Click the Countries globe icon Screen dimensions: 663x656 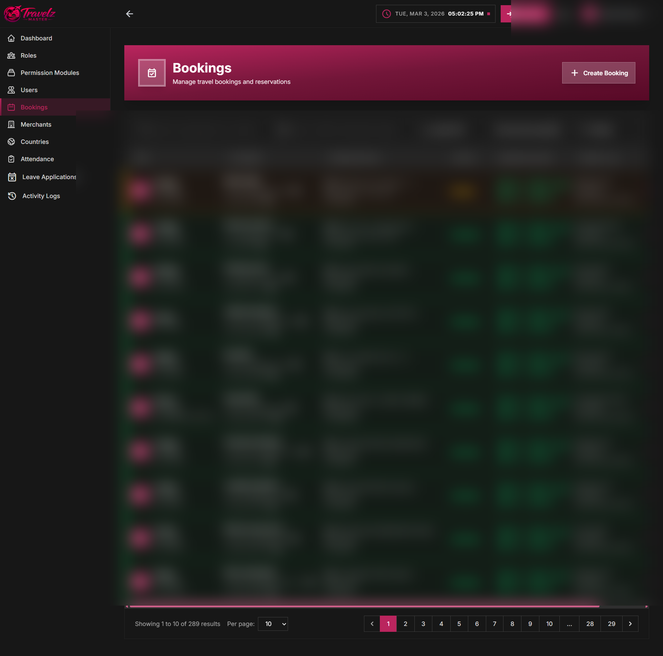pos(11,142)
